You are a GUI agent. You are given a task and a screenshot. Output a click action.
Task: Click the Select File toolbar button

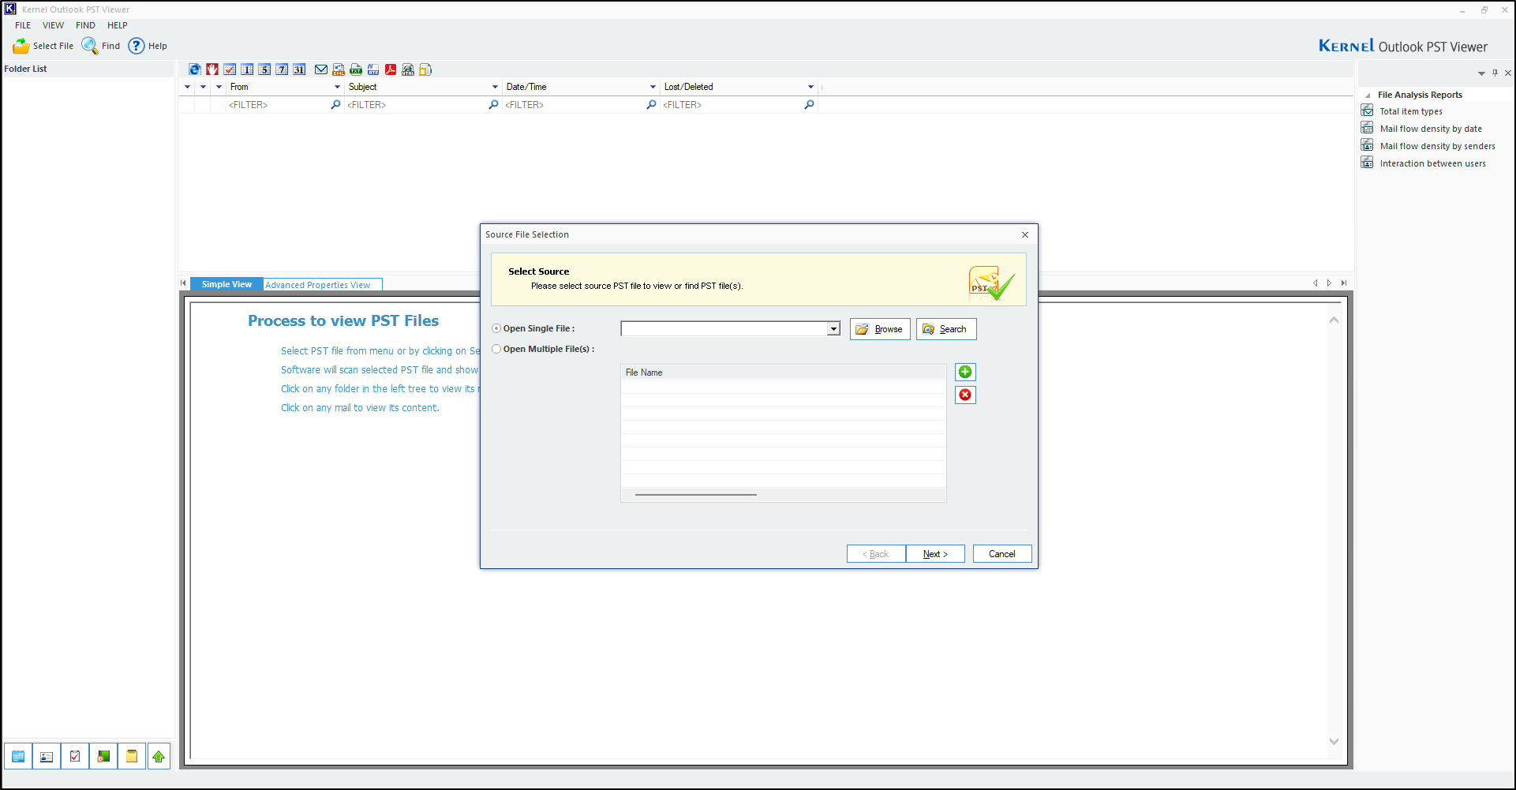point(43,46)
